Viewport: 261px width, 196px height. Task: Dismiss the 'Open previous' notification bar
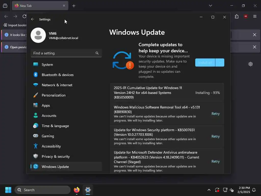tap(255, 47)
